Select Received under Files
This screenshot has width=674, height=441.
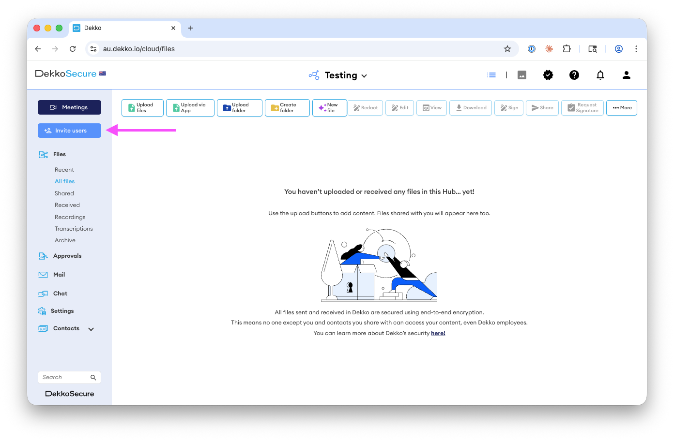pyautogui.click(x=67, y=205)
